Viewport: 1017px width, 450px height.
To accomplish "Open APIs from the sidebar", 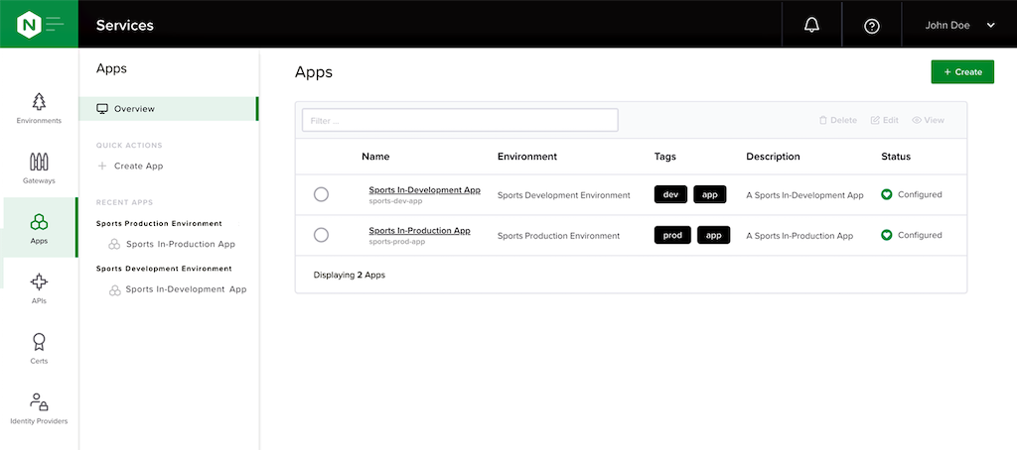I will pos(39,288).
